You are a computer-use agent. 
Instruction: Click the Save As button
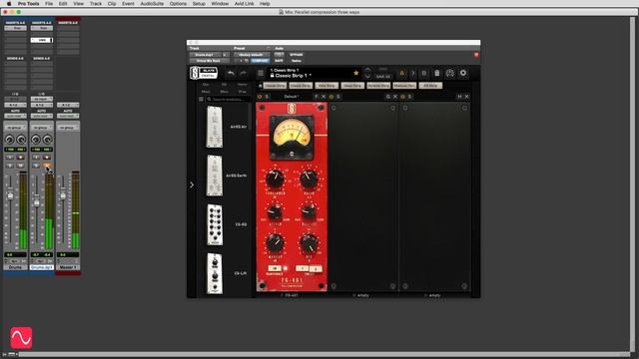click(383, 77)
